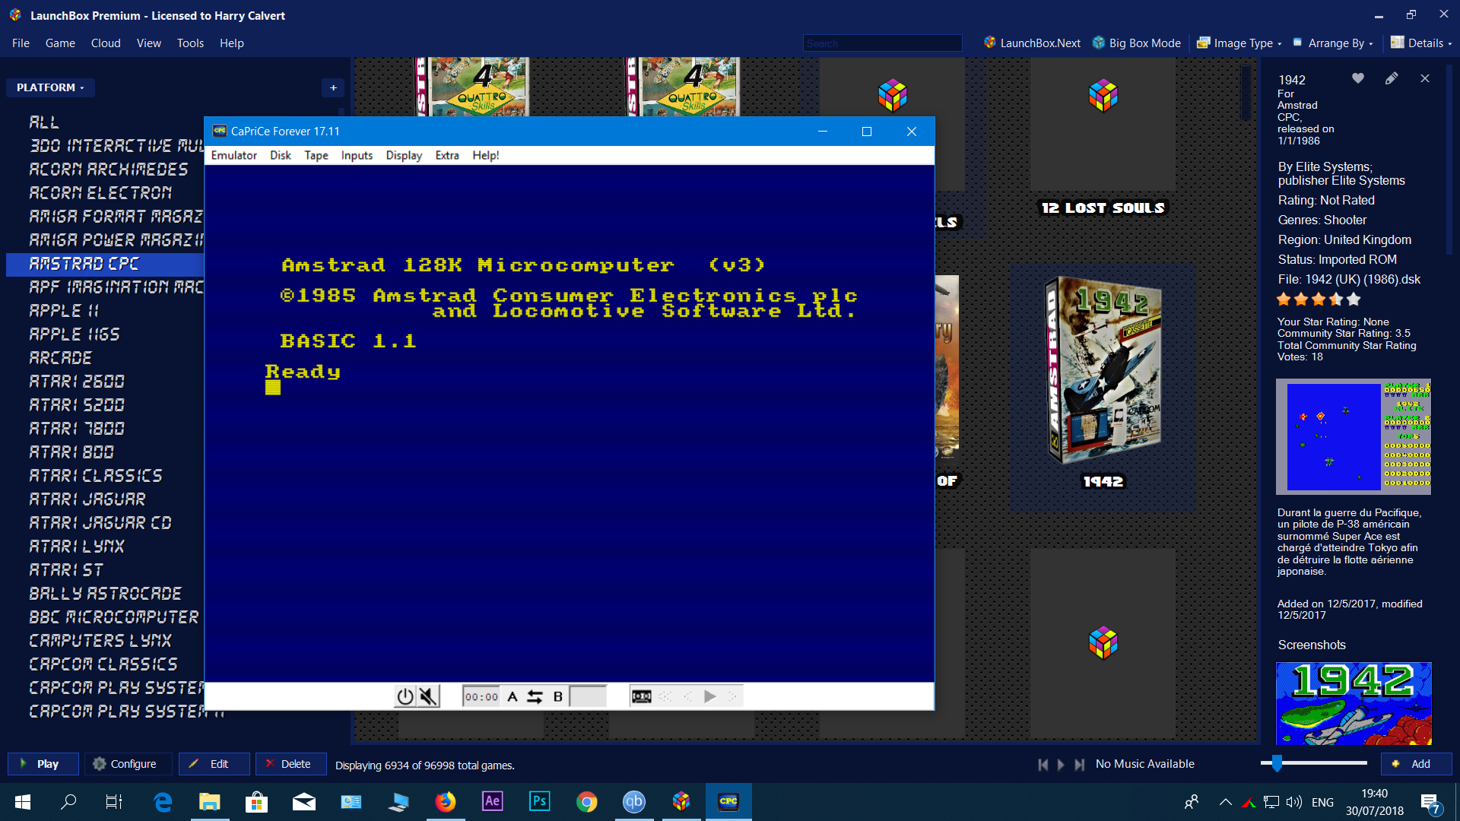This screenshot has height=821, width=1460.
Task: Favorite 1942 with the heart icon
Action: (1358, 78)
